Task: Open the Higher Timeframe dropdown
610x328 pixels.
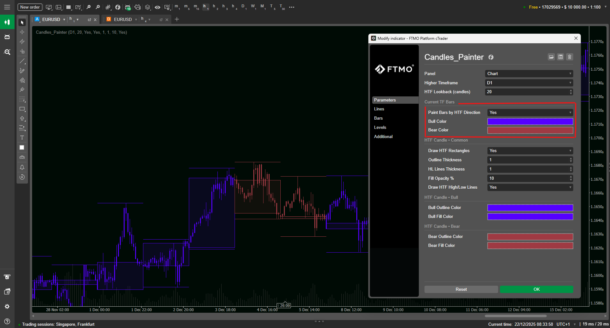Action: [529, 83]
